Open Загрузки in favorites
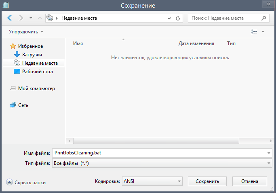The width and height of the screenshot is (276, 193). tap(32, 55)
